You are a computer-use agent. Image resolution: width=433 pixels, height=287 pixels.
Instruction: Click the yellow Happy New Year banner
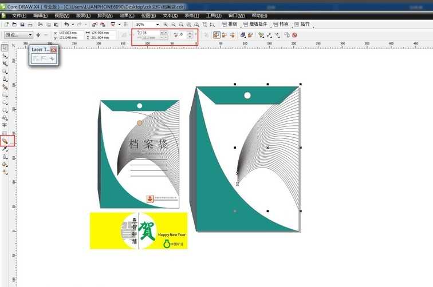pyautogui.click(x=139, y=230)
